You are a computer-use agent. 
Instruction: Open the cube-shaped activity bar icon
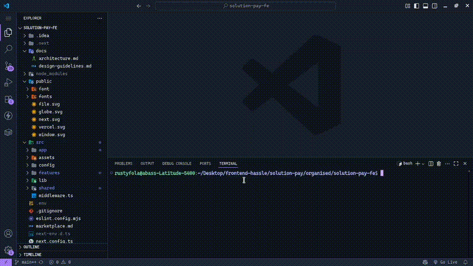[x=8, y=132]
